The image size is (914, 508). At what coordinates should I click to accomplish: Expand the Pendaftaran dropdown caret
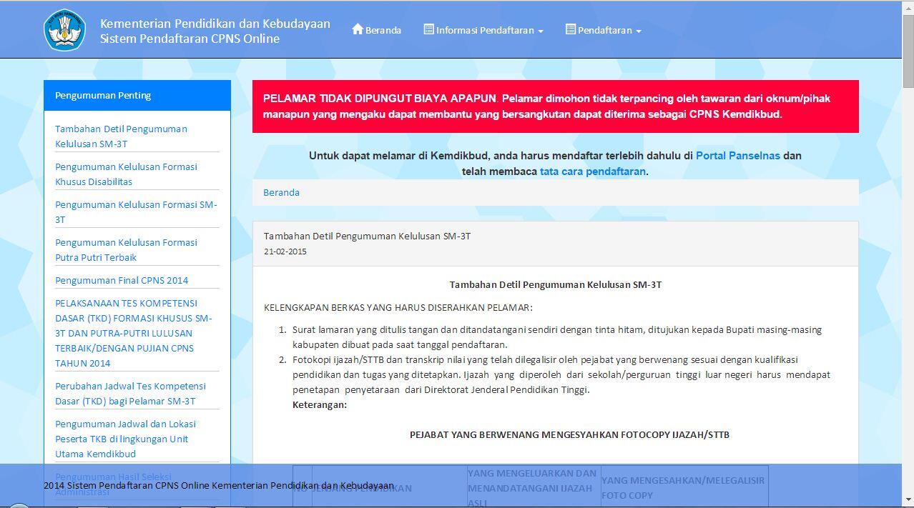click(x=639, y=31)
